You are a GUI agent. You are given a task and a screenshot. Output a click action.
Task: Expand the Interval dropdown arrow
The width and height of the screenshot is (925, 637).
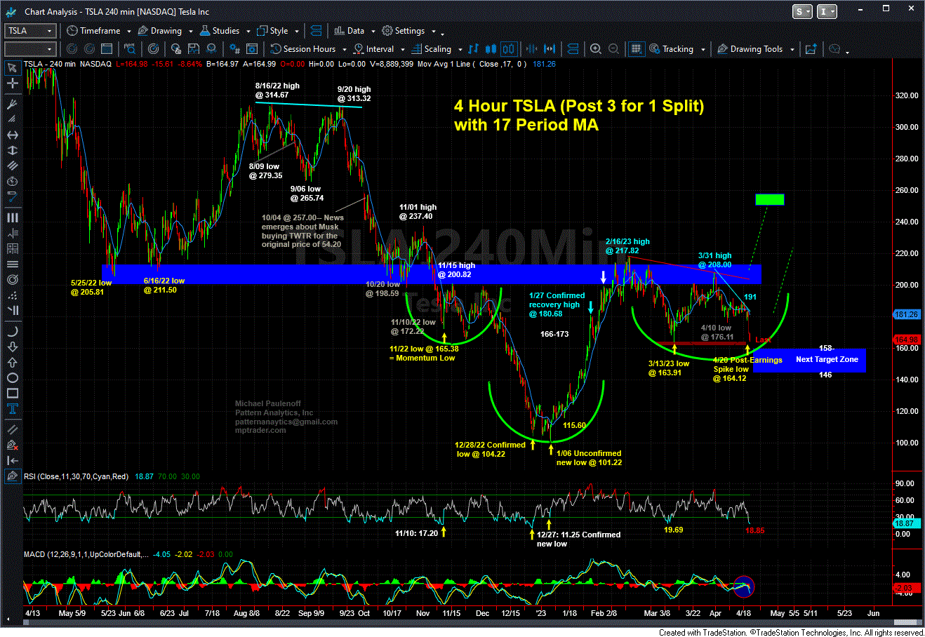point(401,50)
